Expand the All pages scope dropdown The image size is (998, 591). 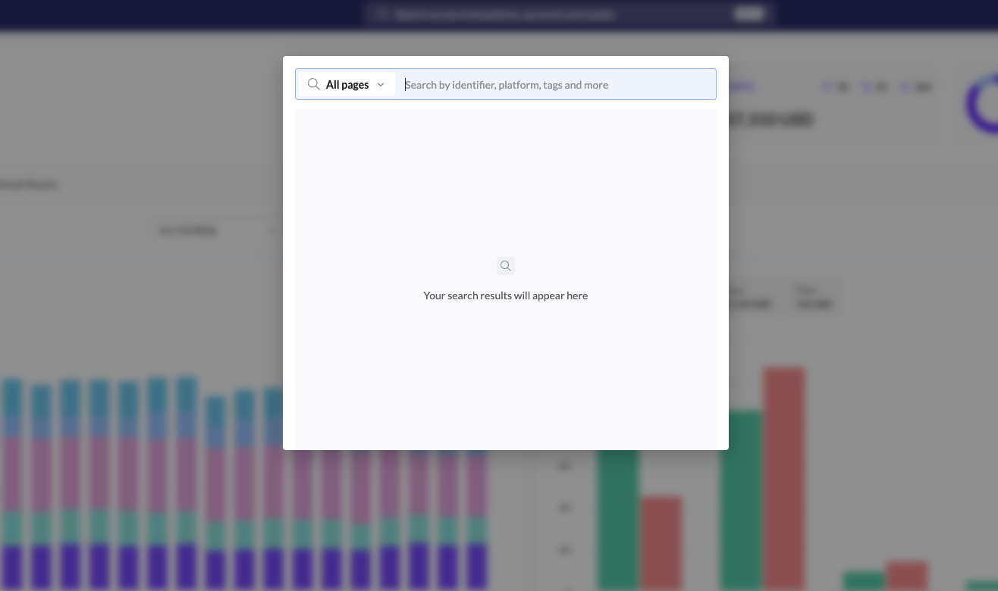coord(347,85)
